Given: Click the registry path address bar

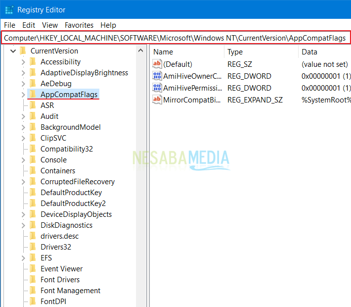Looking at the screenshot, I should point(175,38).
